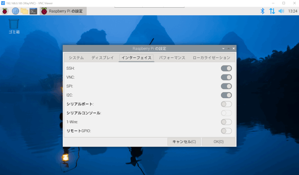Click the SSH: label
The height and width of the screenshot is (175, 299).
pos(70,68)
